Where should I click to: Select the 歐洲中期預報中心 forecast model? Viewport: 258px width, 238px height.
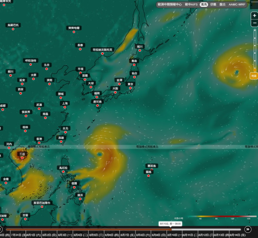click(x=169, y=4)
